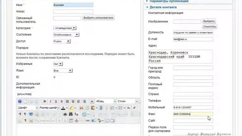
Task: Apply justify full alignment
Action: (67, 101)
